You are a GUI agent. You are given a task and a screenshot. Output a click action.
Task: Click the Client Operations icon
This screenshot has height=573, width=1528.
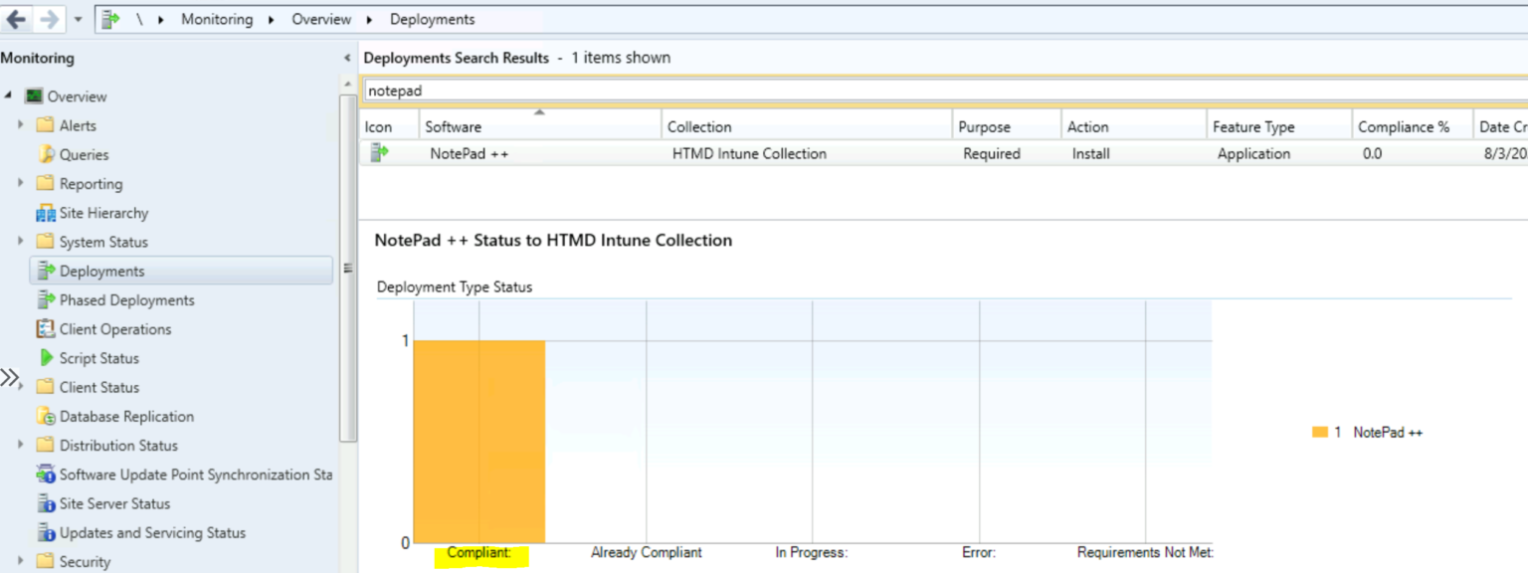45,329
